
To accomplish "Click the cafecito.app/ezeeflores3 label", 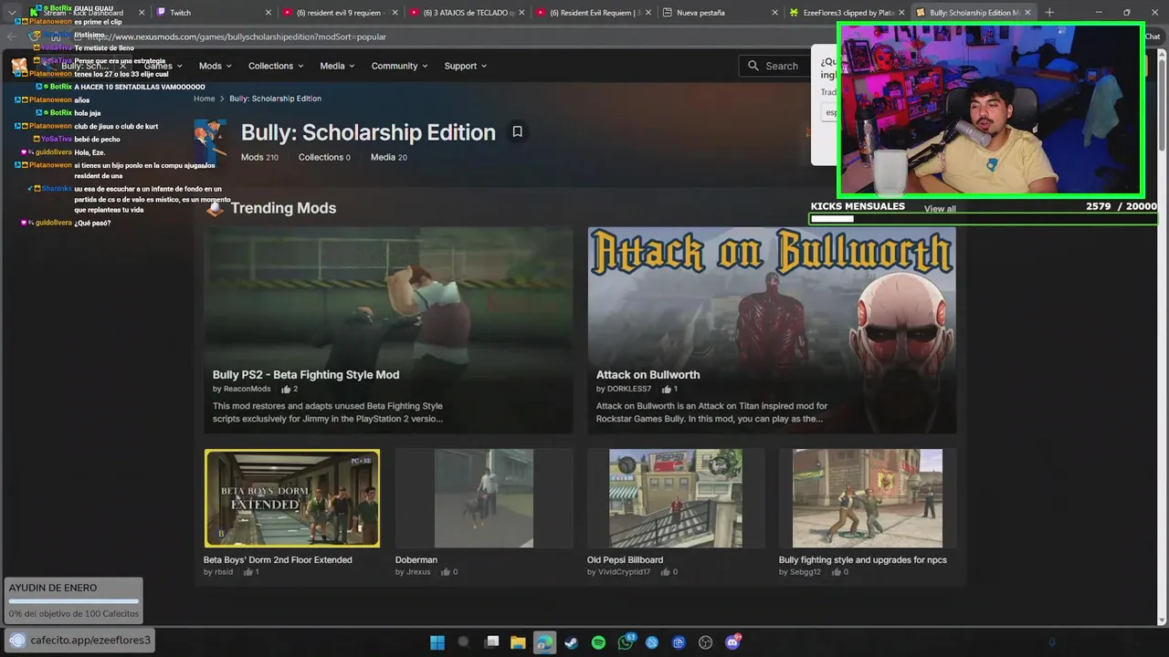I will tap(90, 640).
